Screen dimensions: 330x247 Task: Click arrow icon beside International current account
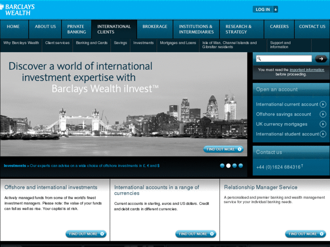(x=323, y=104)
